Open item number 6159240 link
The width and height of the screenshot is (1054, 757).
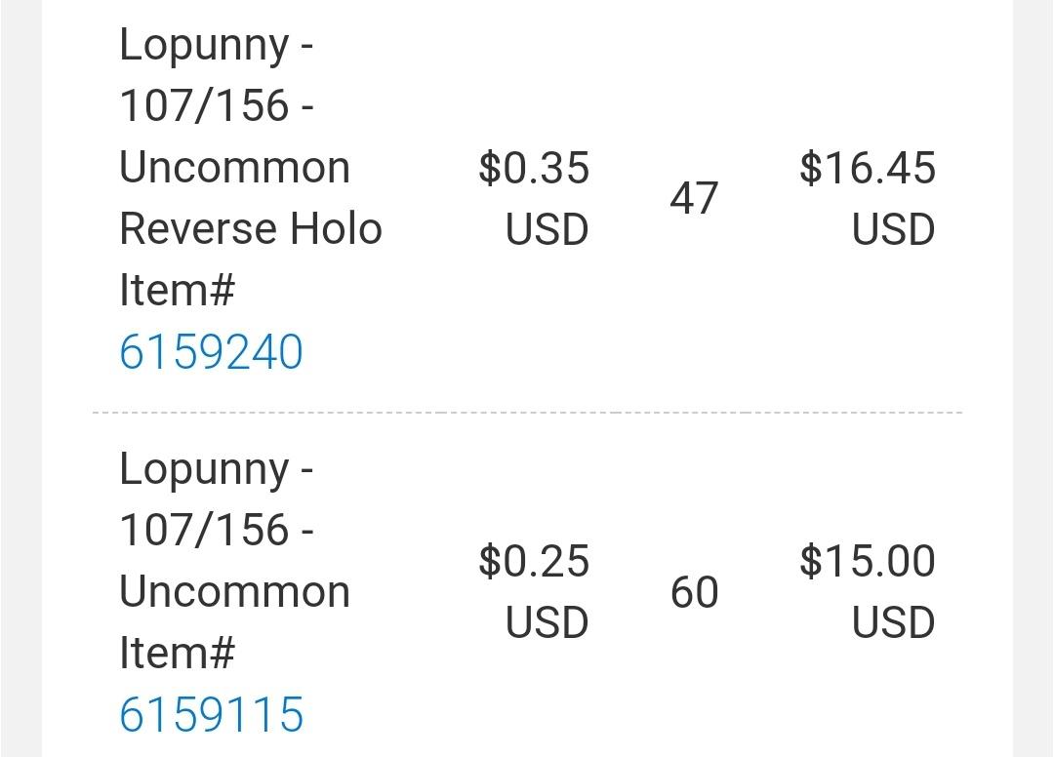[211, 351]
